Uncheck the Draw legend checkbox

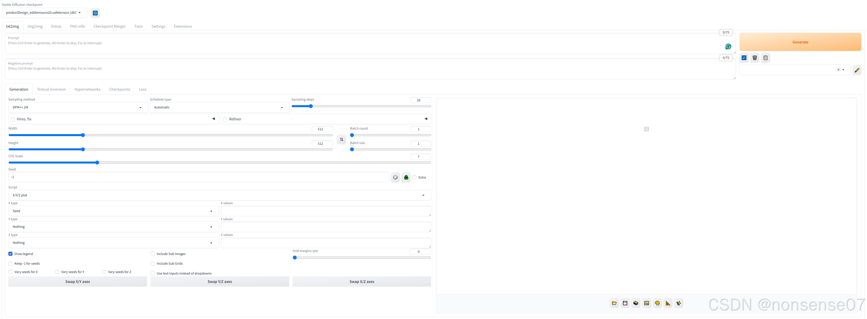point(10,254)
